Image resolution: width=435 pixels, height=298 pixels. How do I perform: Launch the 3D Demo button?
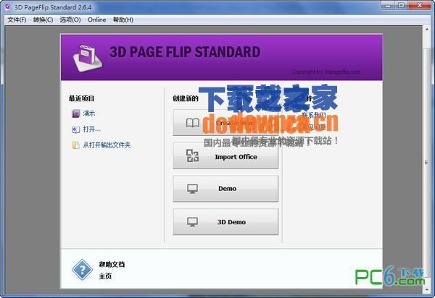[225, 222]
